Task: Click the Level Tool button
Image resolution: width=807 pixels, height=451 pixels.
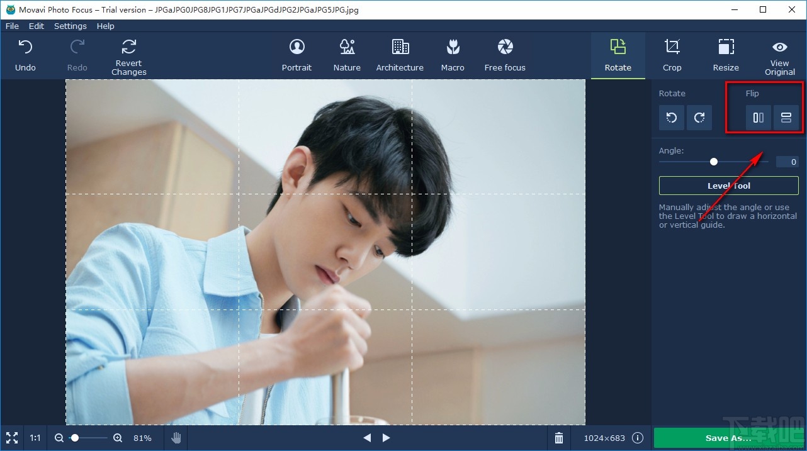Action: coord(728,186)
